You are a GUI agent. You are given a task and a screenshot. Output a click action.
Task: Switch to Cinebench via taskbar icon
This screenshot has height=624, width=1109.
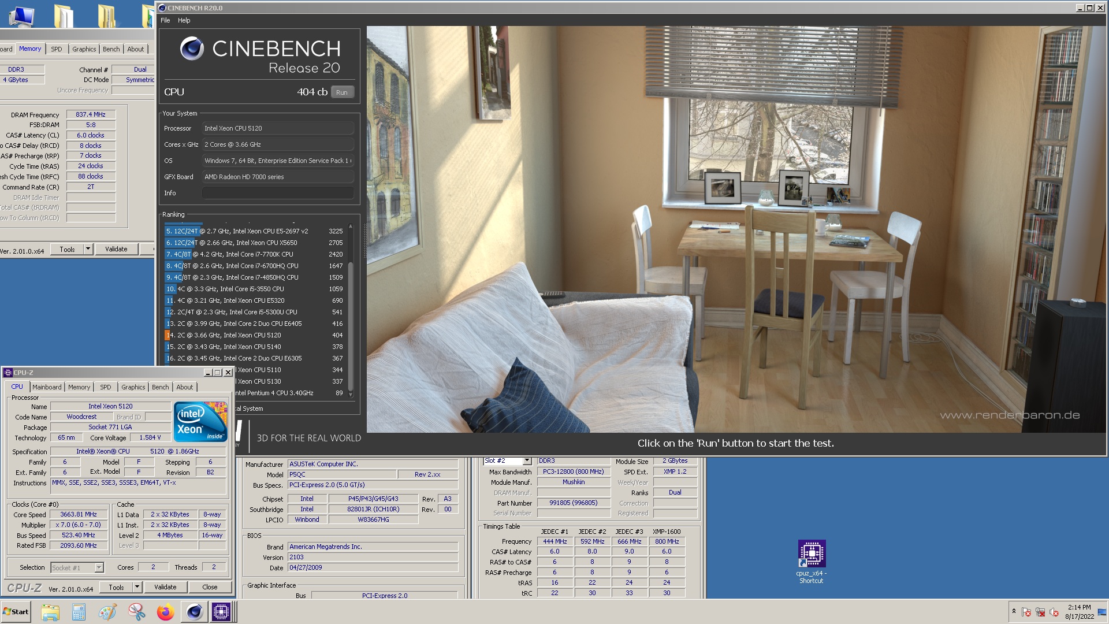click(x=194, y=612)
